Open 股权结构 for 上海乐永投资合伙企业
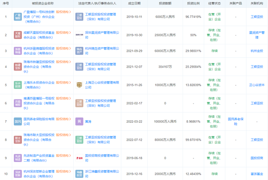268x180 pixels. coord(63,83)
